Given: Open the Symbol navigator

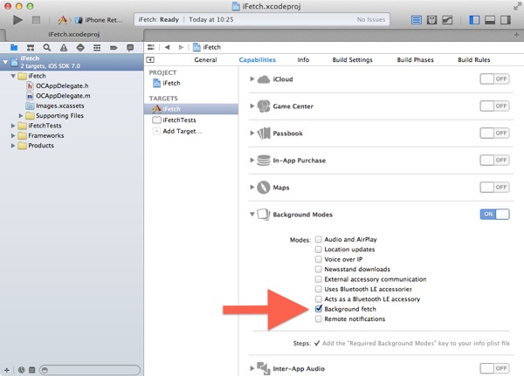Looking at the screenshot, I should click(x=31, y=48).
